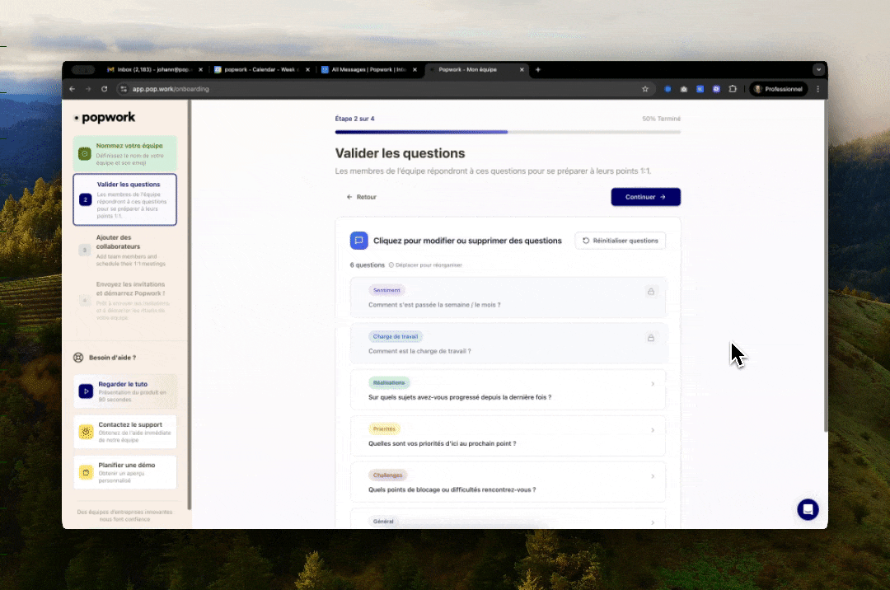Image resolution: width=890 pixels, height=590 pixels.
Task: Expand the Priorités question
Action: pyautogui.click(x=652, y=429)
